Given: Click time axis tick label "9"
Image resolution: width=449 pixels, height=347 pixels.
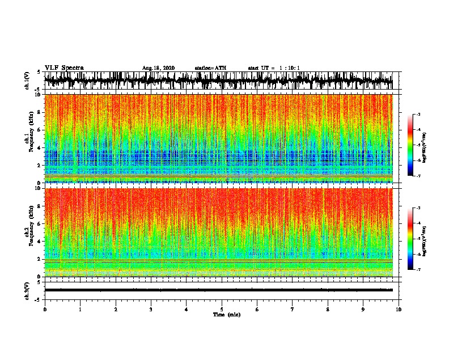Looking at the screenshot, I should coord(363,310).
